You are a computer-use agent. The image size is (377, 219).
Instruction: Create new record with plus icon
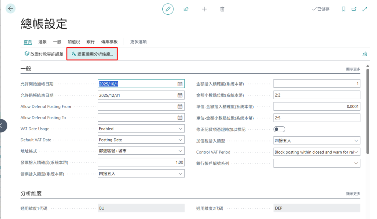[x=204, y=9]
